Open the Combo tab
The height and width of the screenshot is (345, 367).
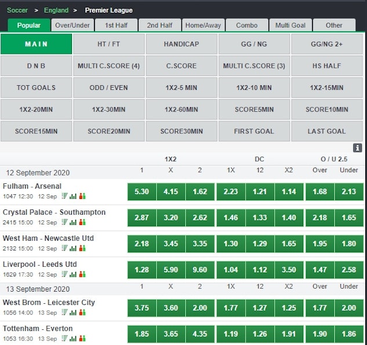(x=246, y=25)
